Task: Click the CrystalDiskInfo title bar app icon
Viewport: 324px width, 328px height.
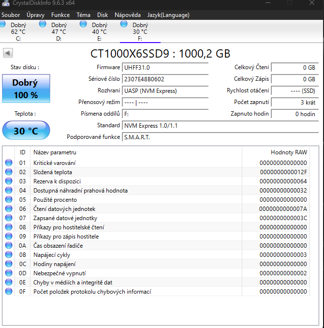Action: pos(6,3)
